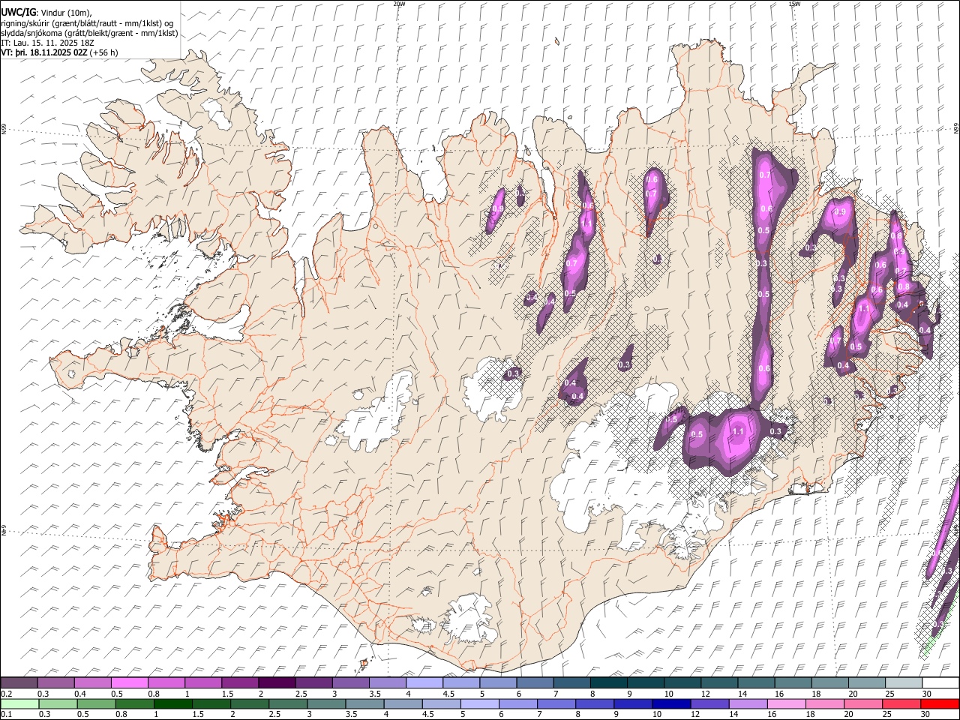Click the '20W' longitude label

coord(399,4)
